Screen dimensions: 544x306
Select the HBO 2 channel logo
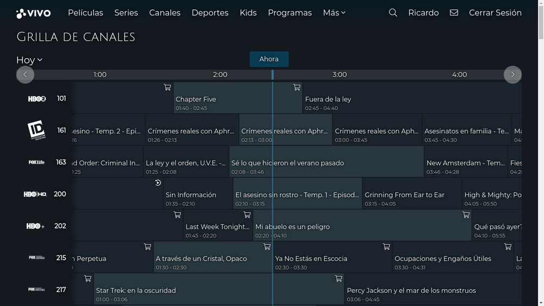[37, 99]
